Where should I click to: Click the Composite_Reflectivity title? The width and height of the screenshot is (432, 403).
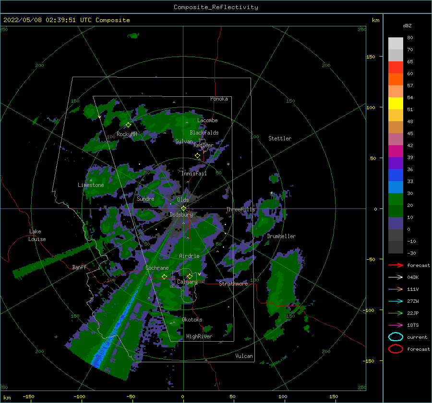click(216, 7)
